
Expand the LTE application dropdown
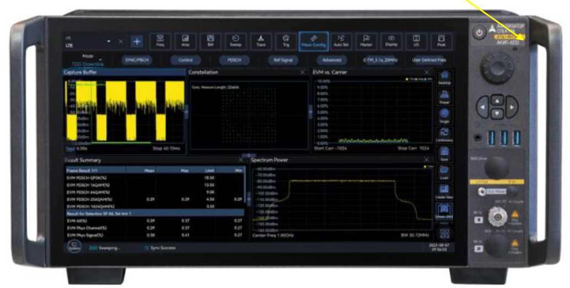pyautogui.click(x=109, y=42)
